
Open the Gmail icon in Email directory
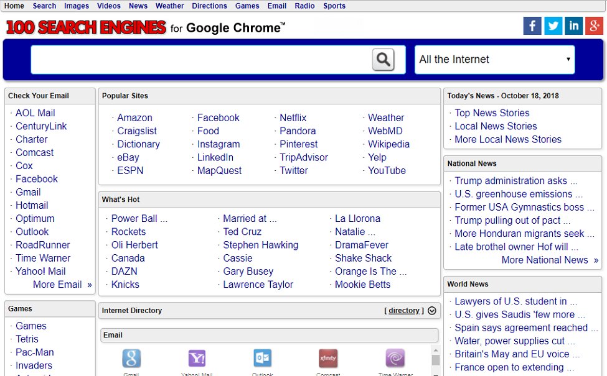[131, 358]
